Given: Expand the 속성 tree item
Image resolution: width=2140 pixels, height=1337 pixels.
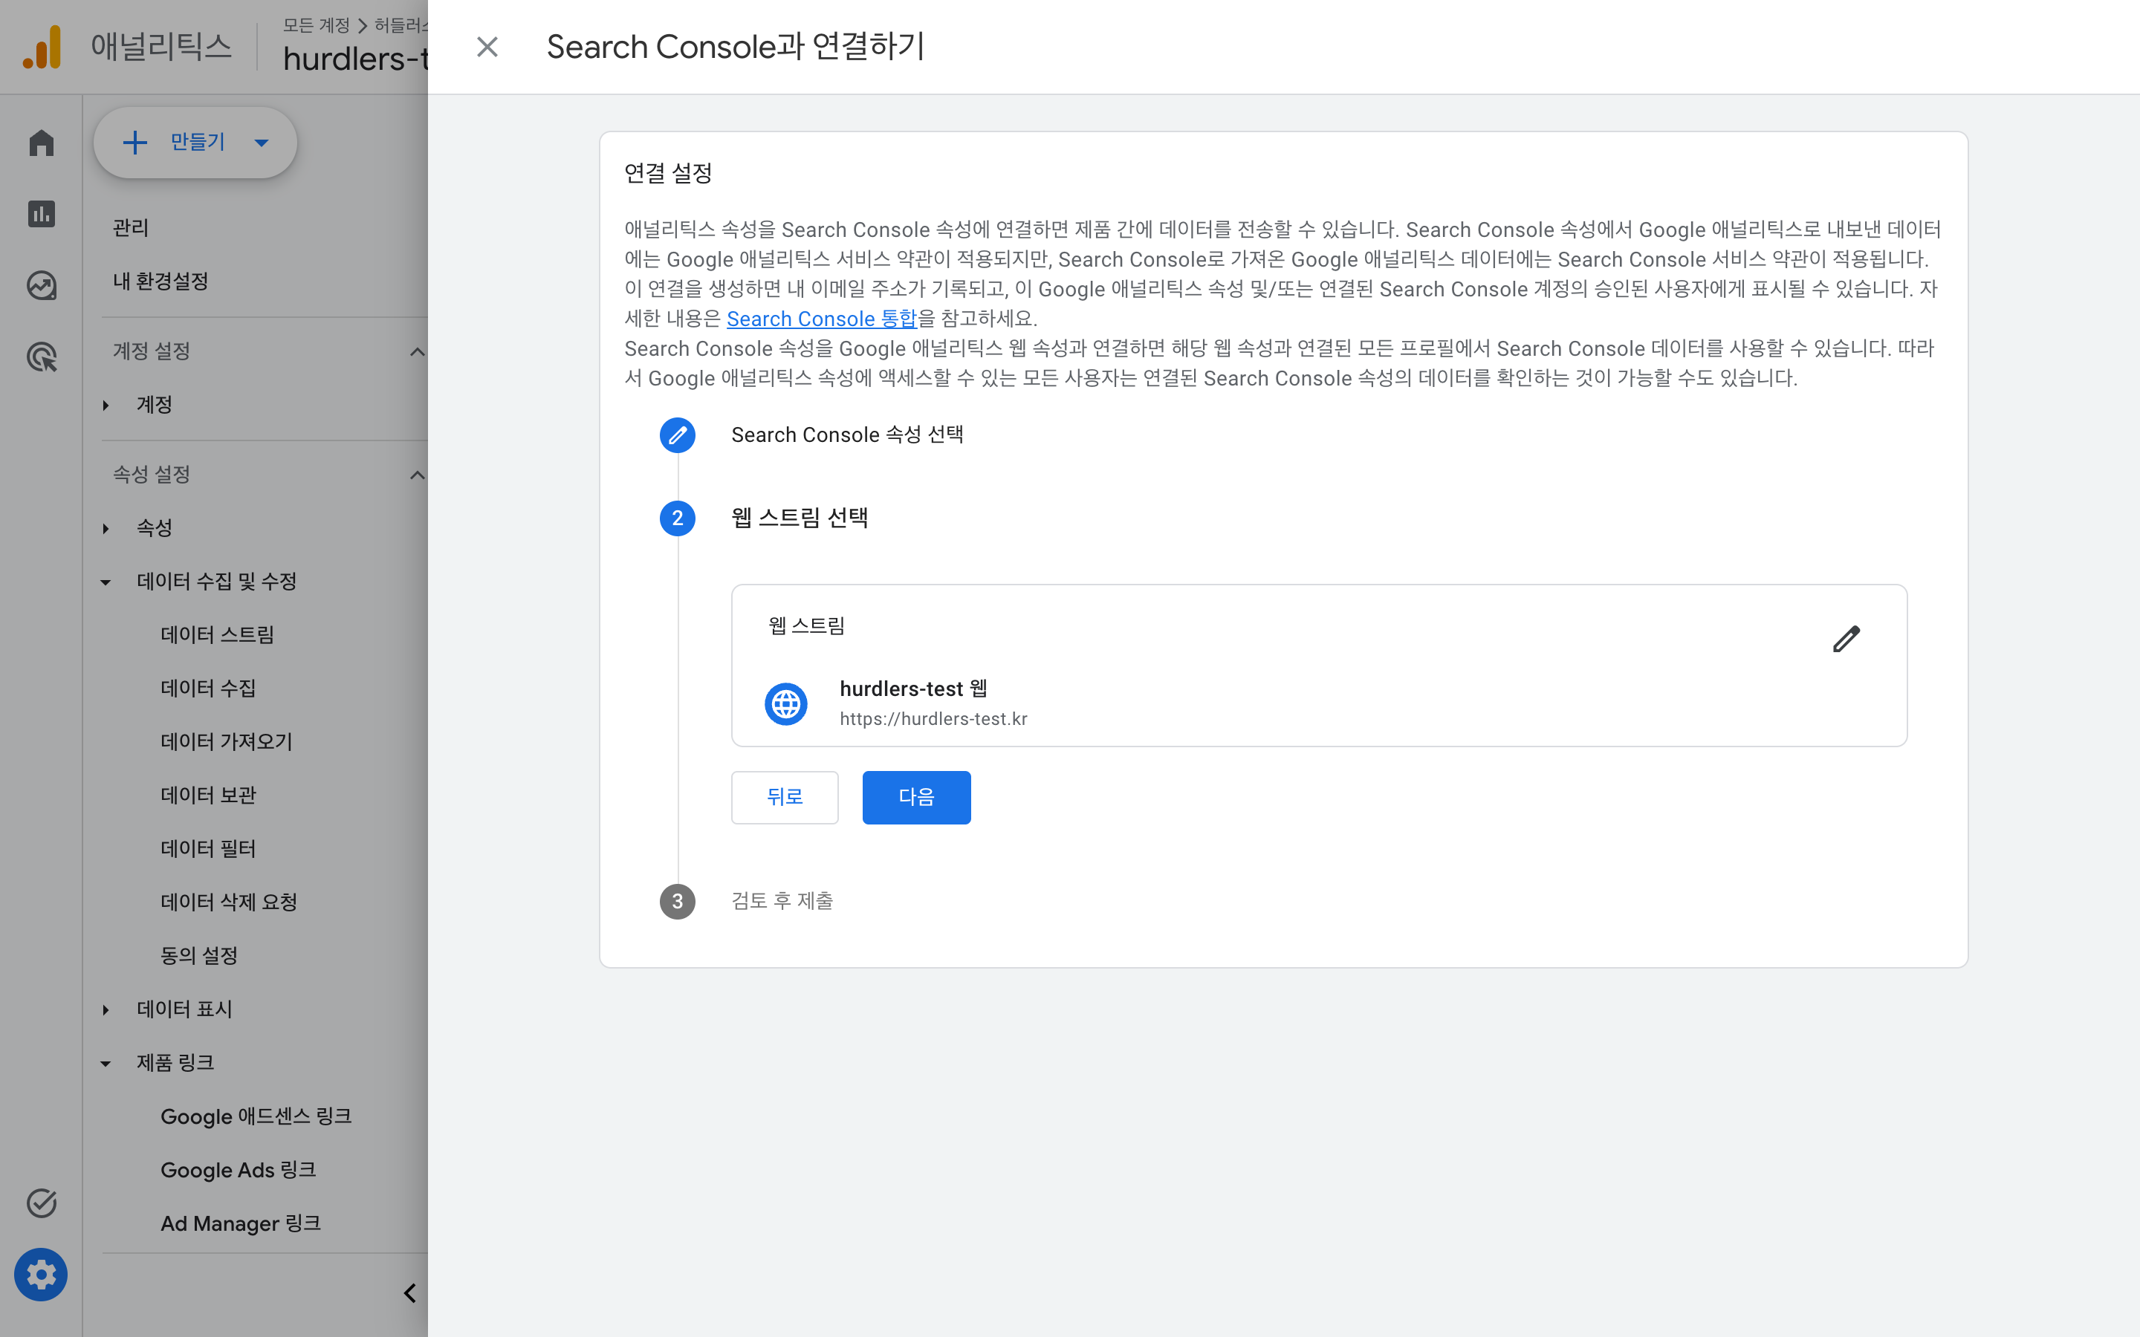Looking at the screenshot, I should [x=106, y=529].
